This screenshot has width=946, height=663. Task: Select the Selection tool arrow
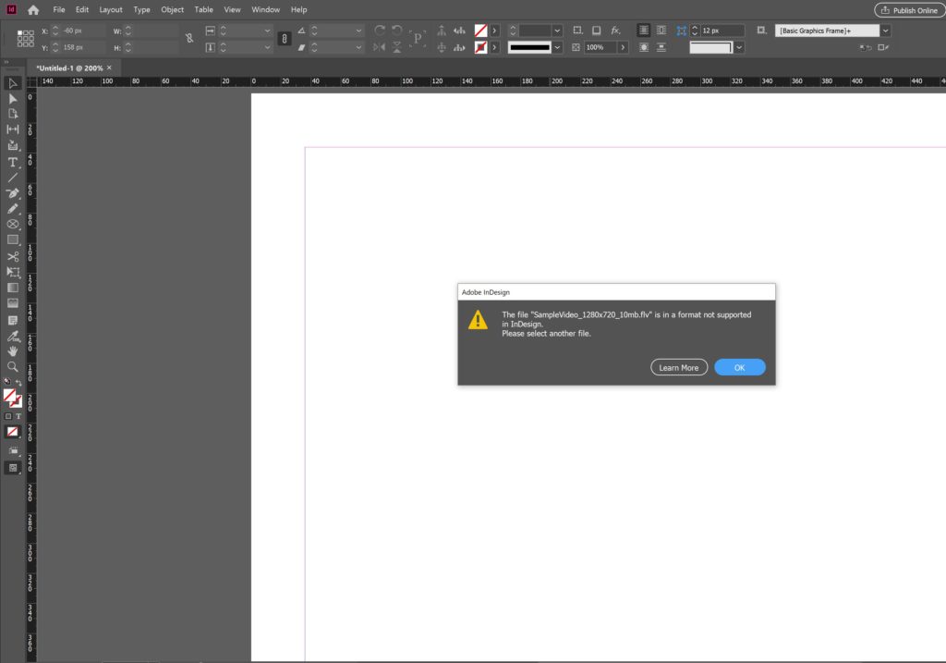click(13, 83)
